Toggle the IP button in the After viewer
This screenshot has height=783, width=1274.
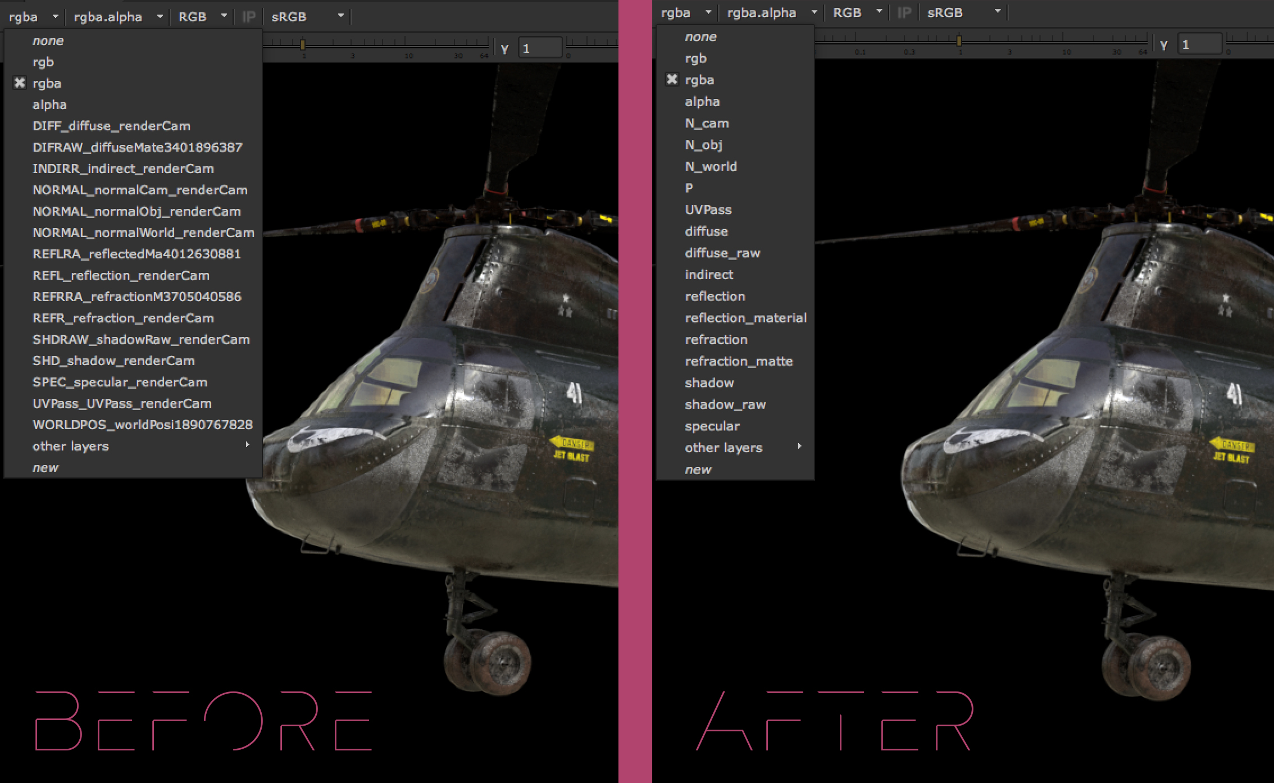click(904, 12)
